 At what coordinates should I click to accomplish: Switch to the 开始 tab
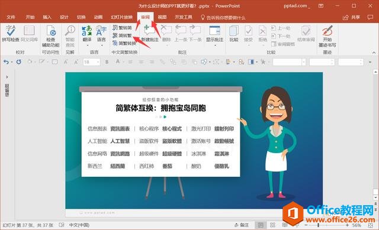[30, 17]
